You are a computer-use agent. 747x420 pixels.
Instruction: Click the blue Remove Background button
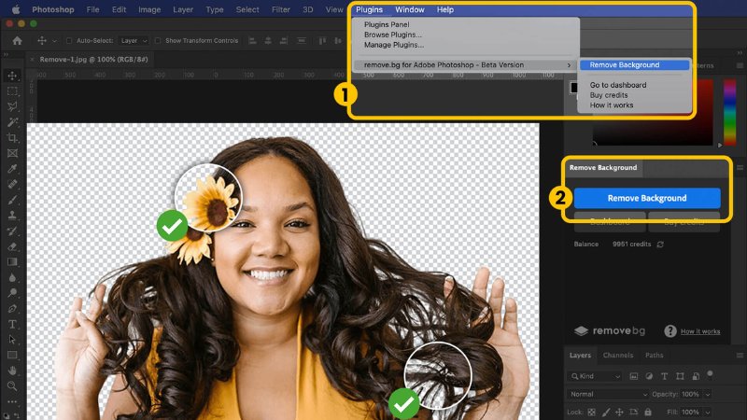click(x=647, y=198)
